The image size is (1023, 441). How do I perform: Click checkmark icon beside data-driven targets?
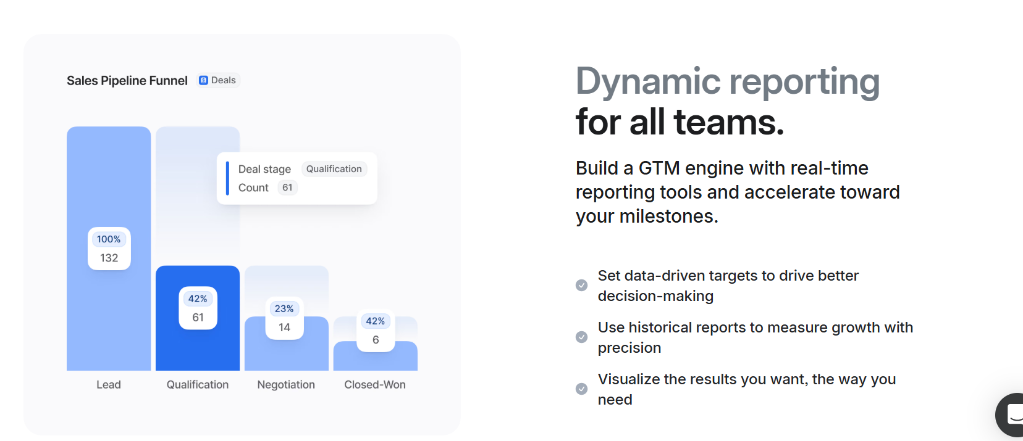(581, 285)
